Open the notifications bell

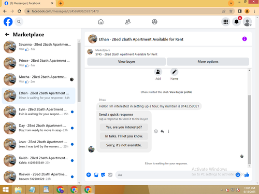237,22
